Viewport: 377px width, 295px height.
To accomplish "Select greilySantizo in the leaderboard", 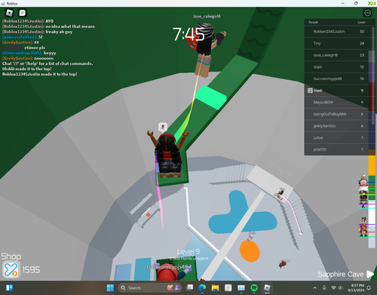I will coord(336,126).
